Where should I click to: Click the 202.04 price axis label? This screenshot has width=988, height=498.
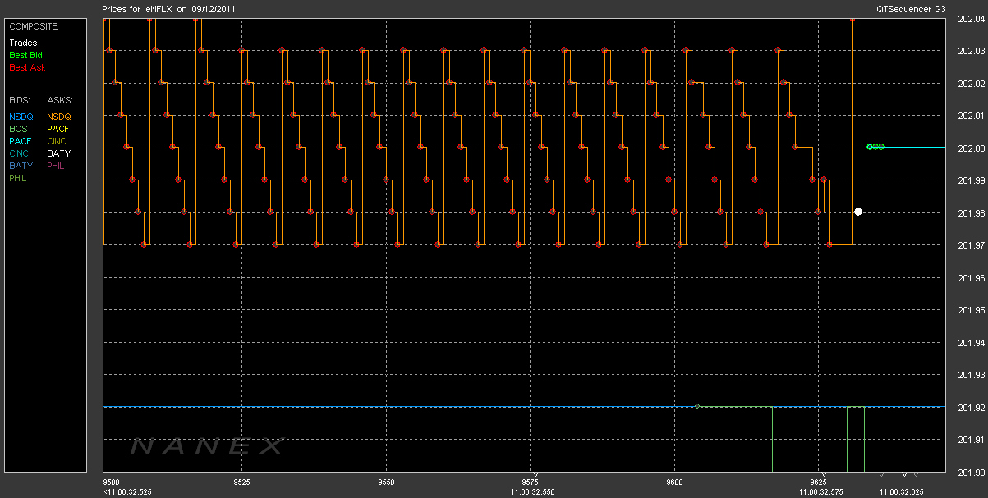click(x=972, y=19)
